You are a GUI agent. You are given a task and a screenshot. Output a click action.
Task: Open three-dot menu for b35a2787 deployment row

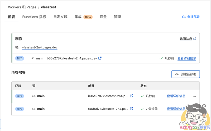pos(194,96)
